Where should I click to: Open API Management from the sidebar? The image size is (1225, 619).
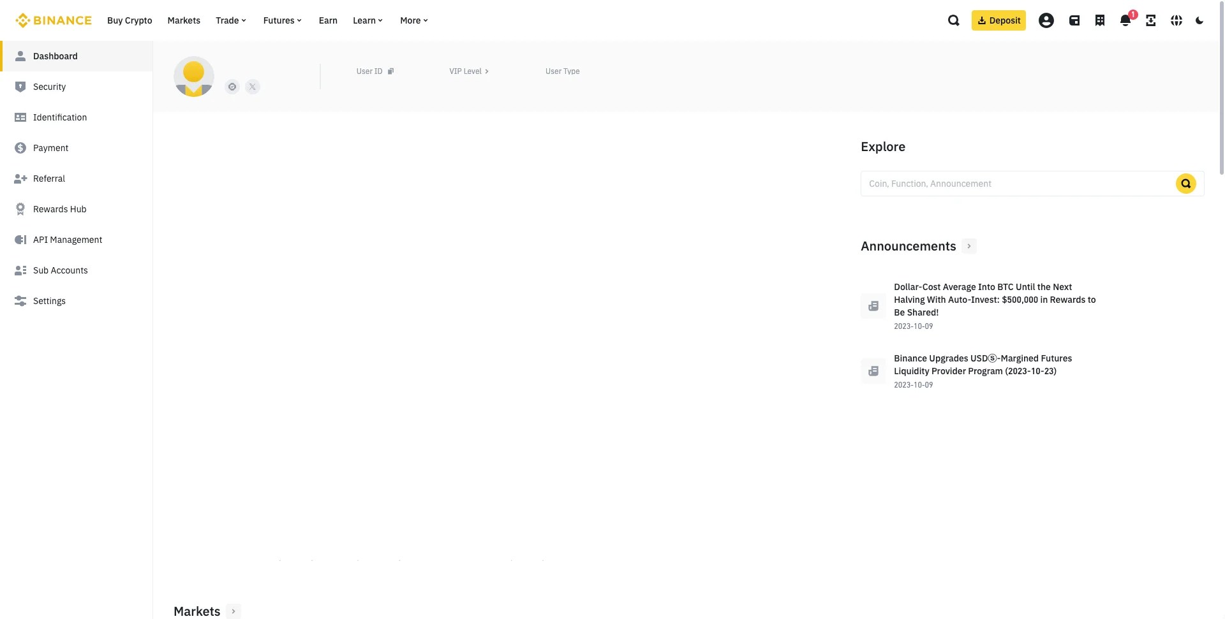pyautogui.click(x=68, y=239)
